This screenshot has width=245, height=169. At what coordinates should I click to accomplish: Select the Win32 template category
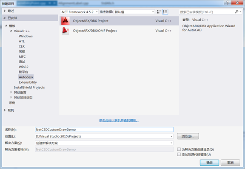pyautogui.click(x=23, y=67)
